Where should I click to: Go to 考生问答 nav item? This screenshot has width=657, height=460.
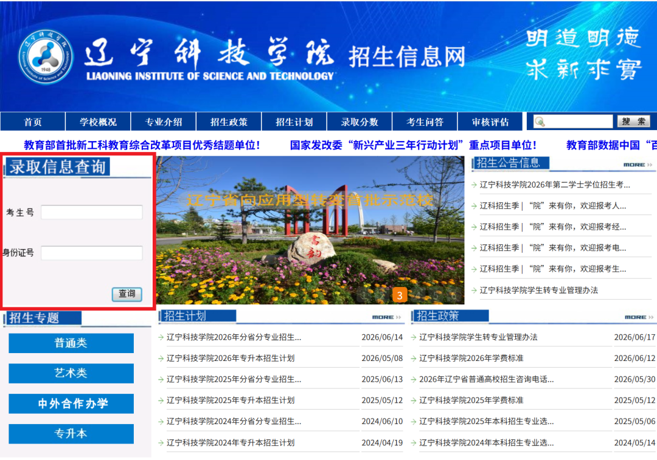(x=425, y=122)
